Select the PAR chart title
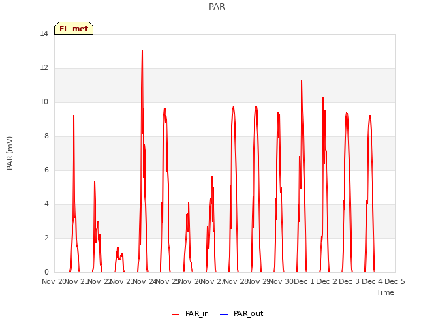The width and height of the screenshot is (436, 327). point(217,7)
